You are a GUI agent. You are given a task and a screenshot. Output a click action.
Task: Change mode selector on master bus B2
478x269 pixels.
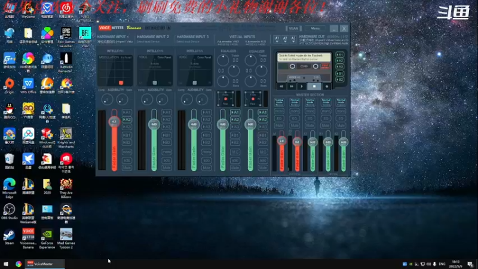pos(341,102)
